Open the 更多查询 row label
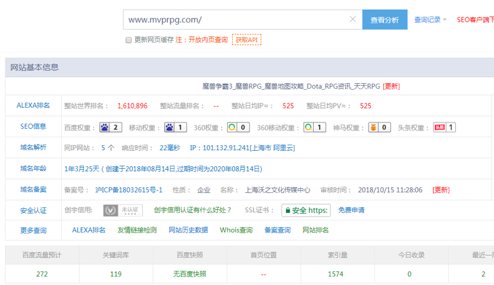This screenshot has height=285, width=494. (33, 230)
